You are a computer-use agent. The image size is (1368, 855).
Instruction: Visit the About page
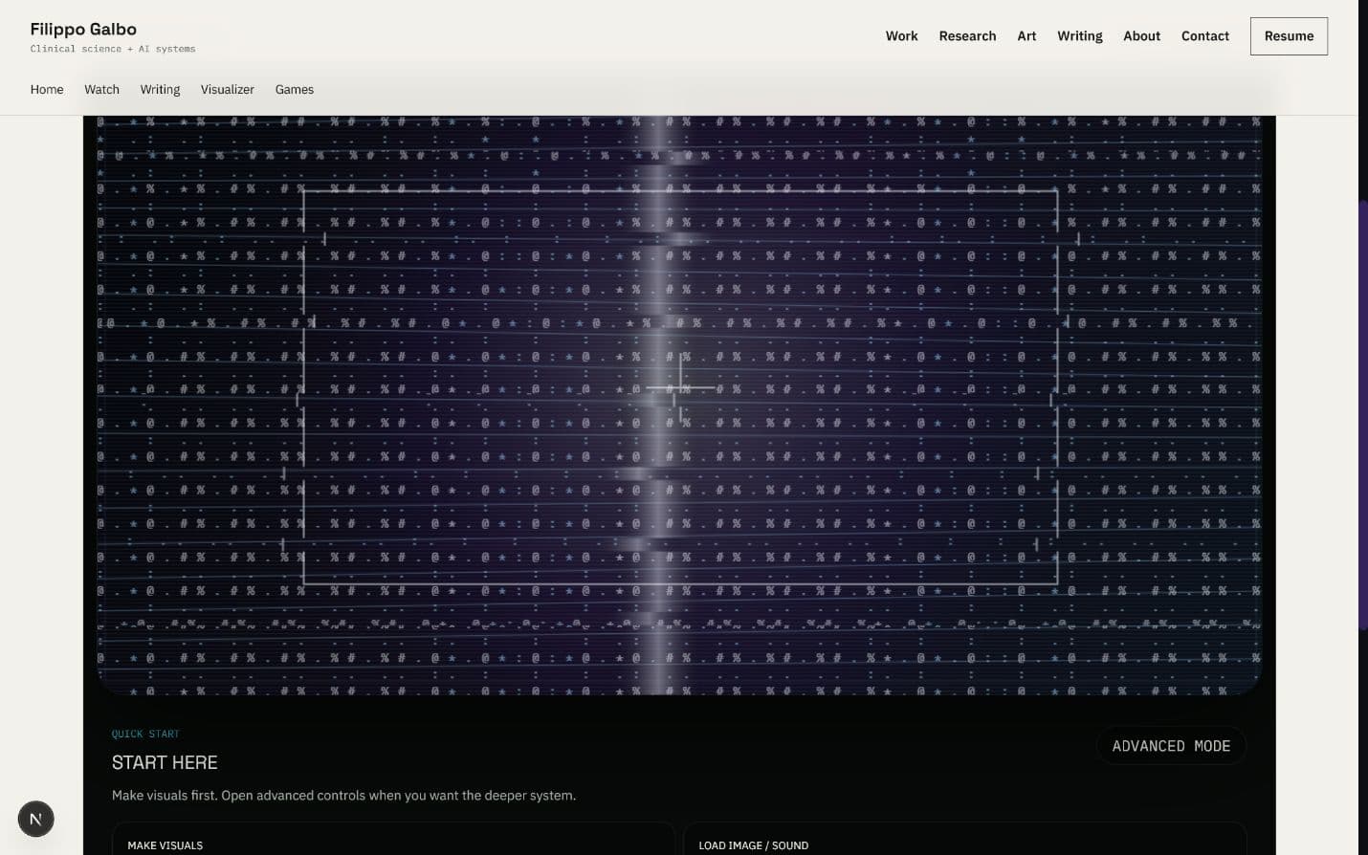tap(1141, 35)
